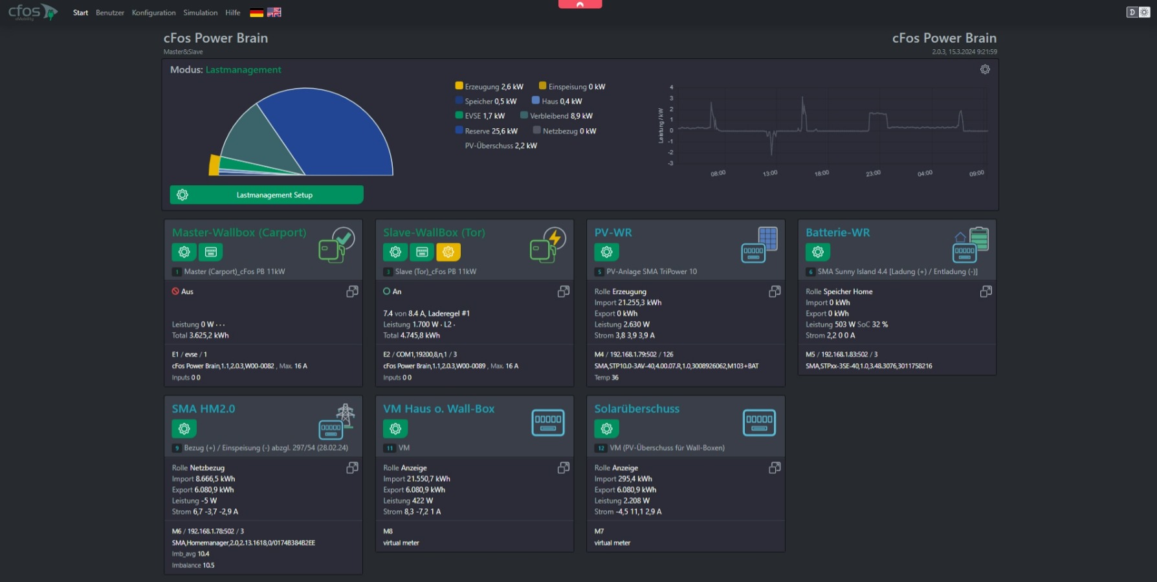Expand Solarüberschuss tile popout icon
The image size is (1157, 582).
click(775, 467)
